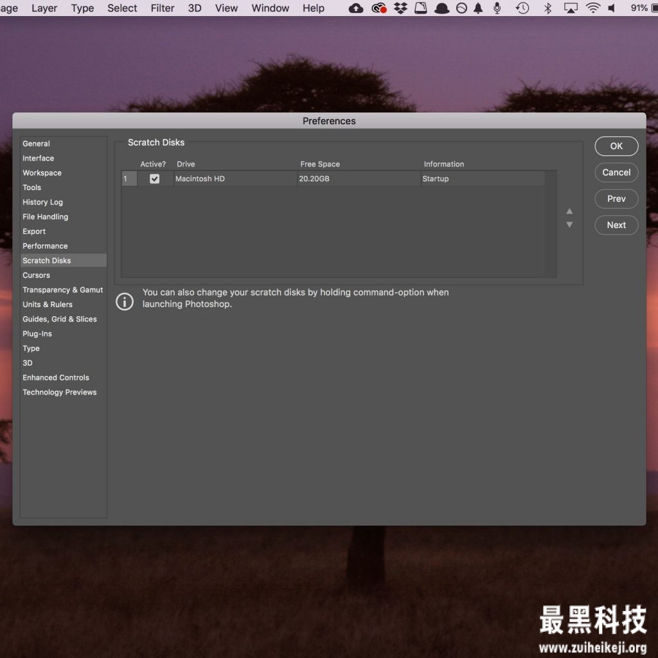This screenshot has width=658, height=658.
Task: Click the volume speaker menu bar icon
Action: 612,8
